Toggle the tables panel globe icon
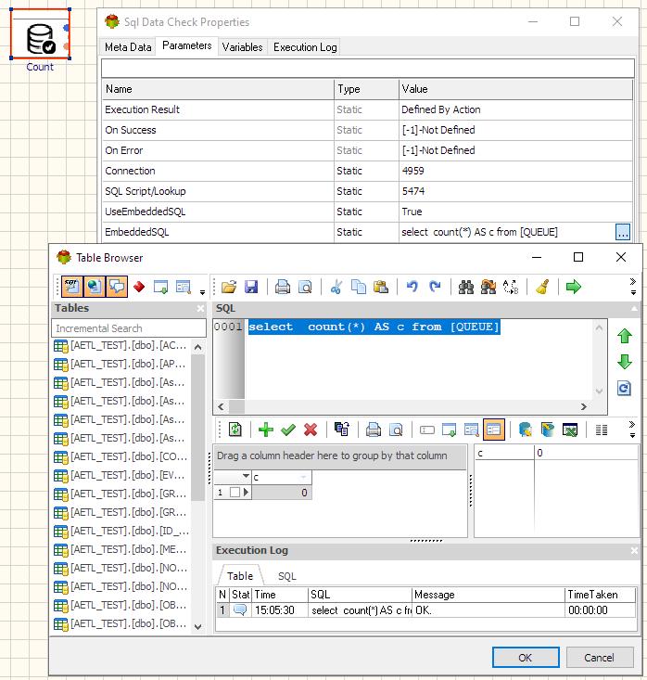This screenshot has width=647, height=680. tap(95, 287)
